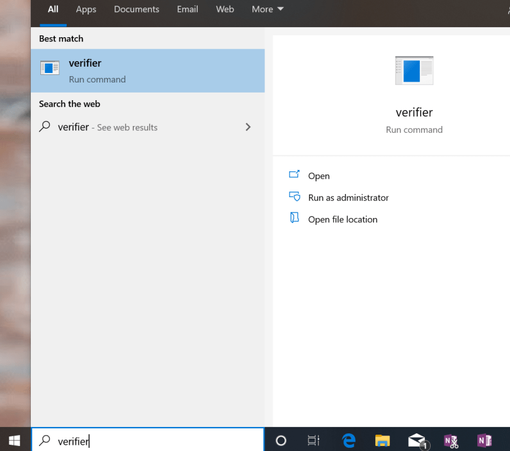Click the large verifier icon in preview pane

coord(414,70)
